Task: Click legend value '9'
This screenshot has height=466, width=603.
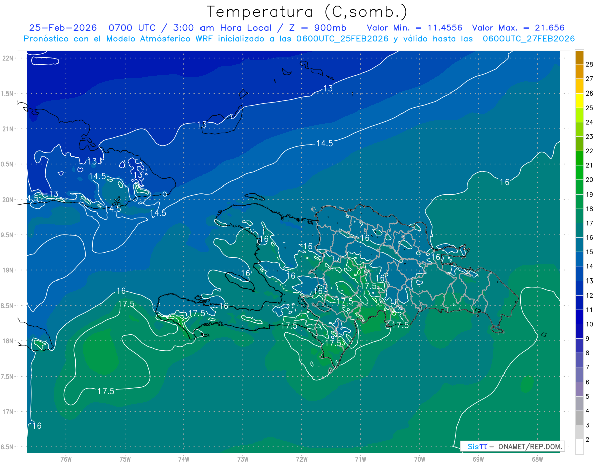Action: [588, 339]
